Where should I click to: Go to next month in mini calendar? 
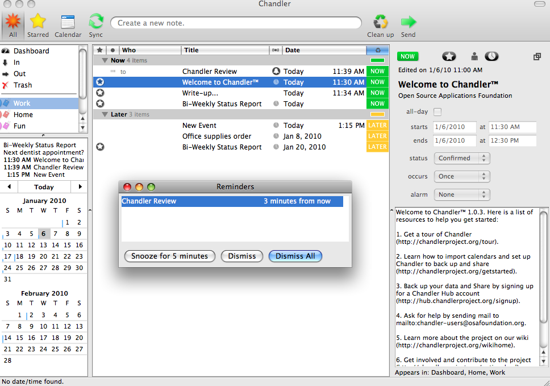coord(80,186)
